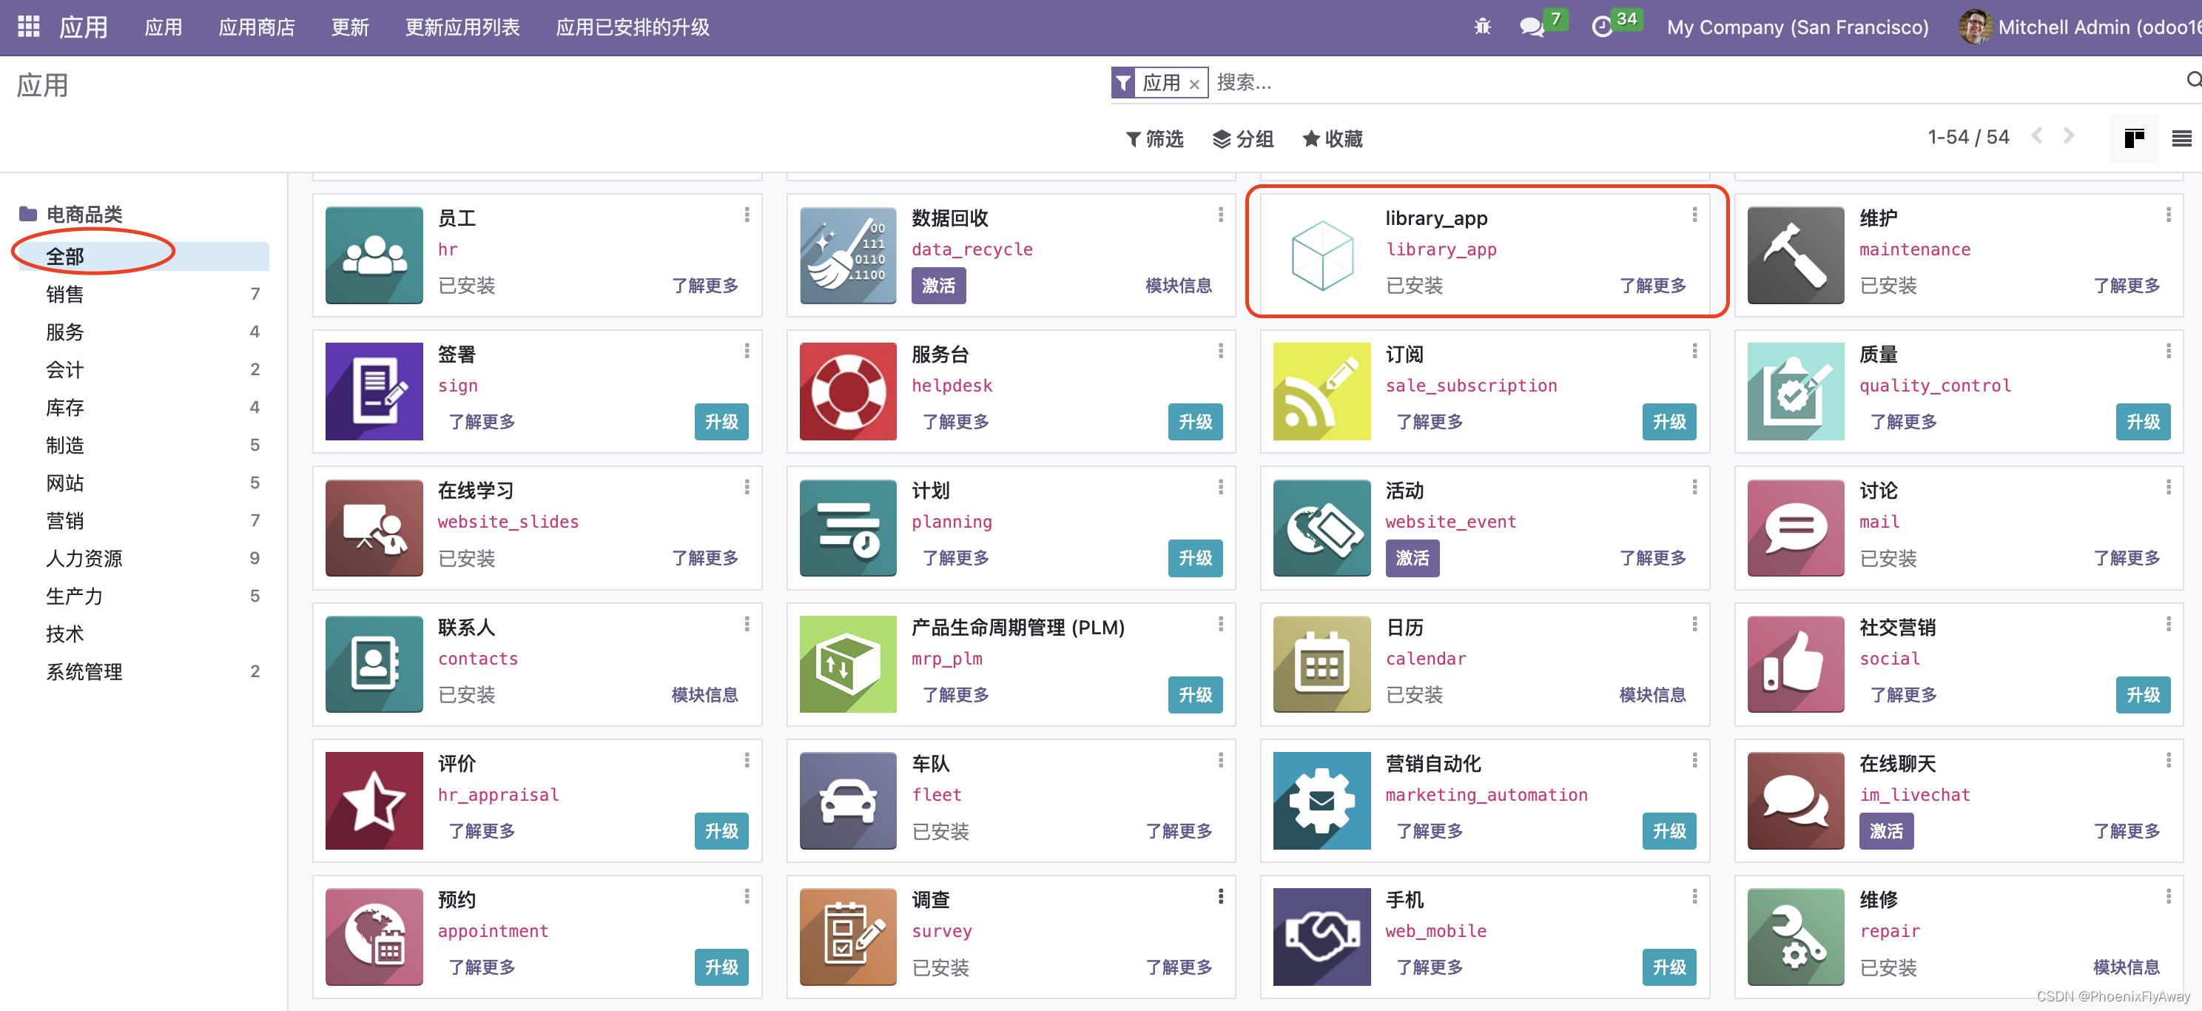
Task: Open the apps grid home menu icon
Action: click(x=28, y=27)
